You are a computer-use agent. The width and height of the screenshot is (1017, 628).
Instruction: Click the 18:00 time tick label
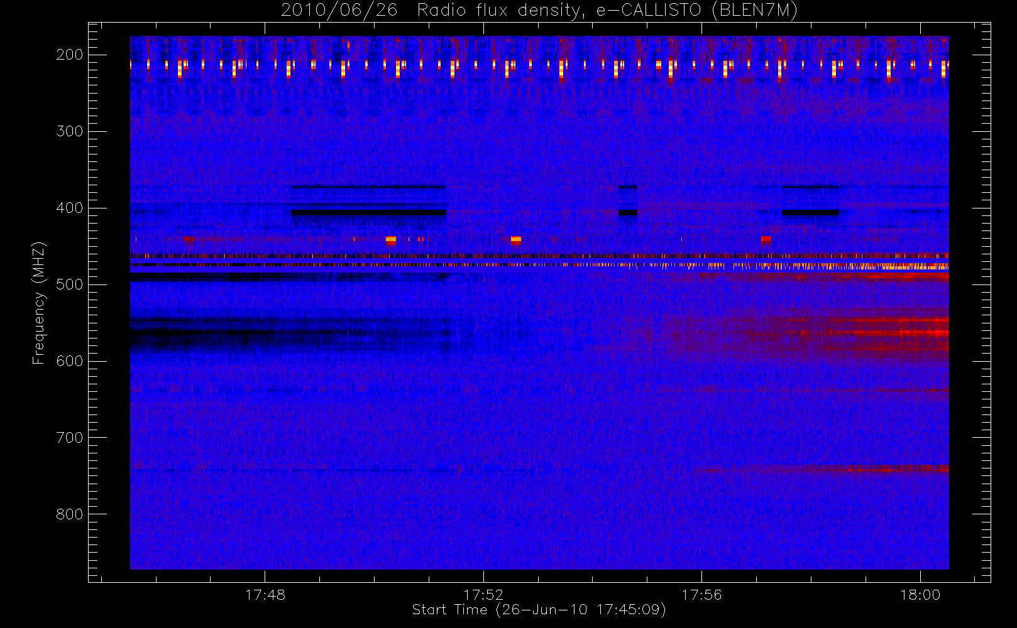pyautogui.click(x=920, y=595)
